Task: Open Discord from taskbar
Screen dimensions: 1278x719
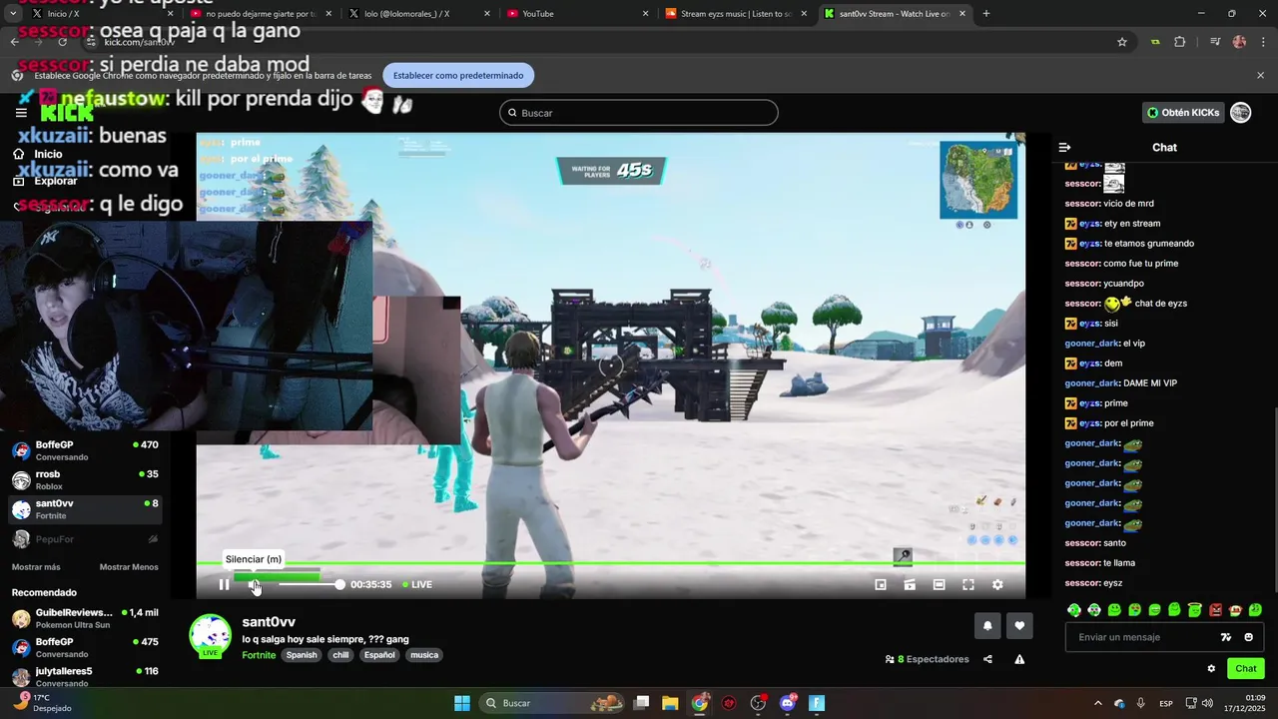Action: click(788, 703)
